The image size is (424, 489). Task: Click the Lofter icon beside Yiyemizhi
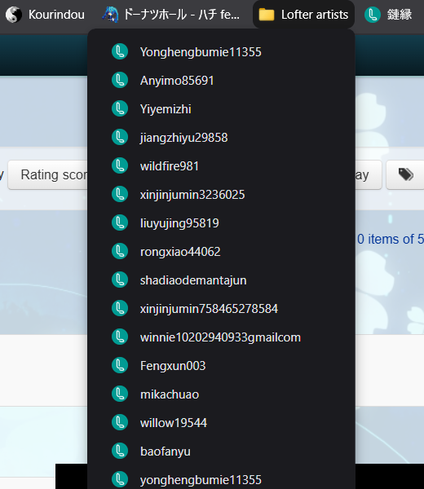click(120, 109)
